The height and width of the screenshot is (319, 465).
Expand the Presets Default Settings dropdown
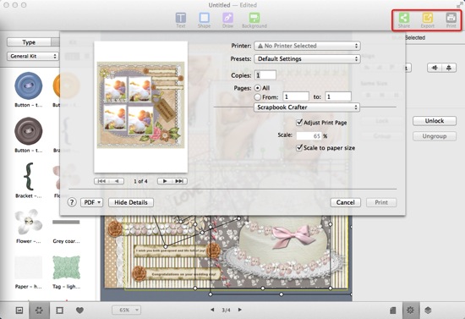pyautogui.click(x=307, y=58)
